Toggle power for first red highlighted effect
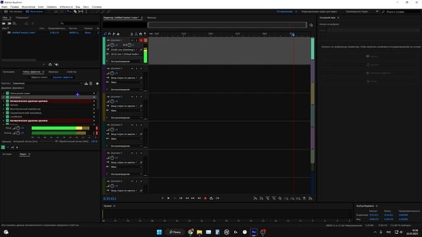The height and width of the screenshot is (237, 422). click(7, 101)
